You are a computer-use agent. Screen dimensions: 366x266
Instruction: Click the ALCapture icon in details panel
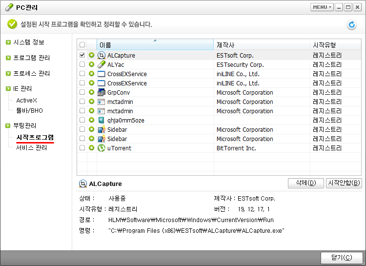(x=83, y=184)
